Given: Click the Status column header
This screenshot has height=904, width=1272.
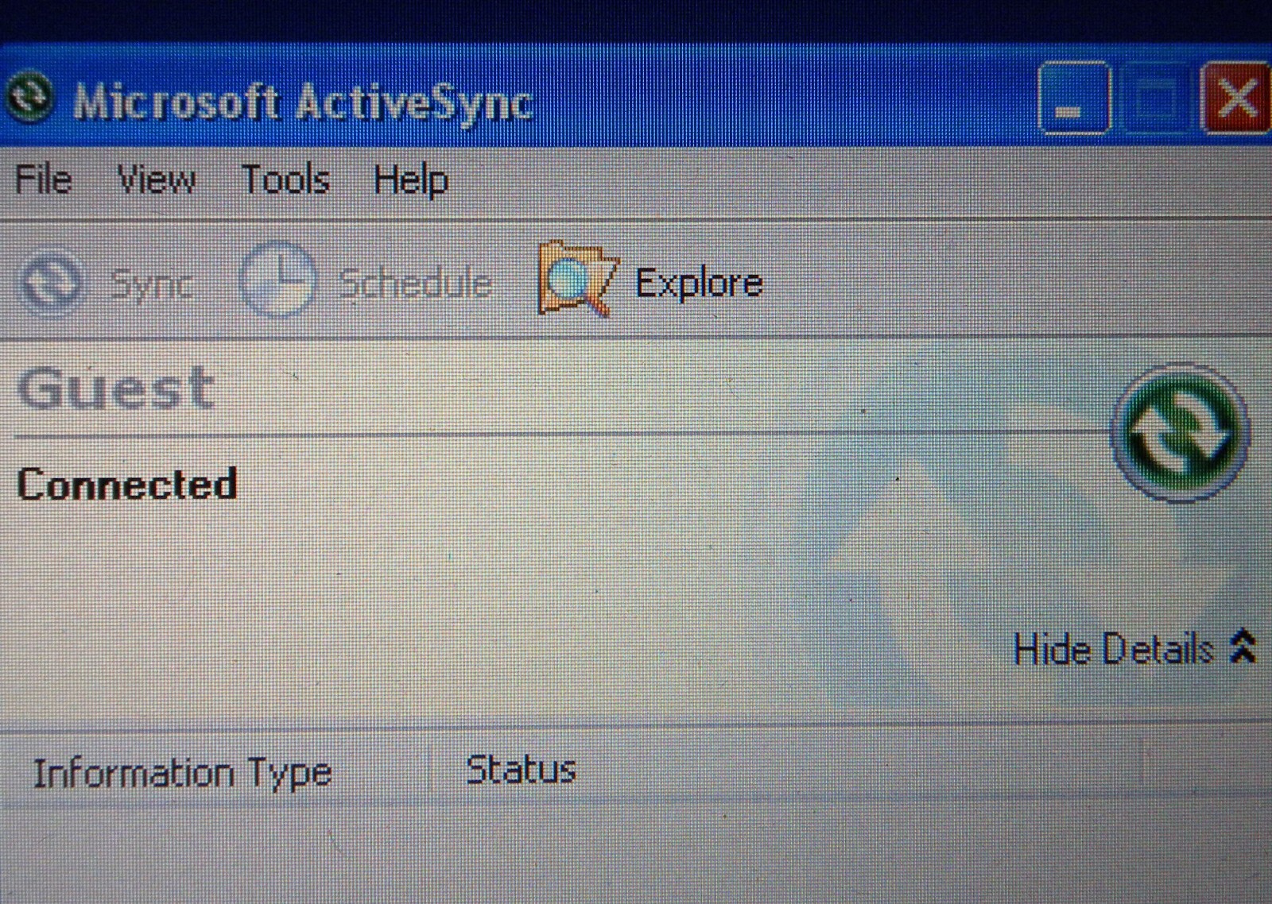Looking at the screenshot, I should (x=521, y=770).
